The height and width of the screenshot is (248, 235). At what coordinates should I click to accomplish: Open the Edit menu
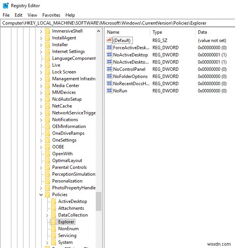tap(19, 15)
